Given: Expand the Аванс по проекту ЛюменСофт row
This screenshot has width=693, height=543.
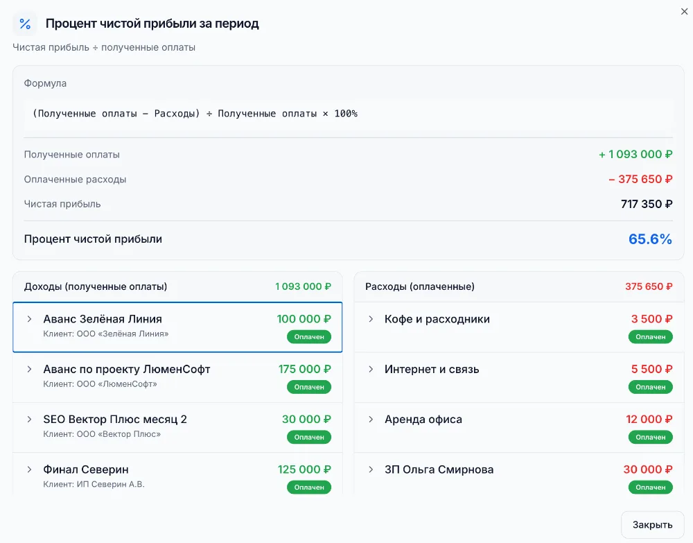Looking at the screenshot, I should [29, 369].
